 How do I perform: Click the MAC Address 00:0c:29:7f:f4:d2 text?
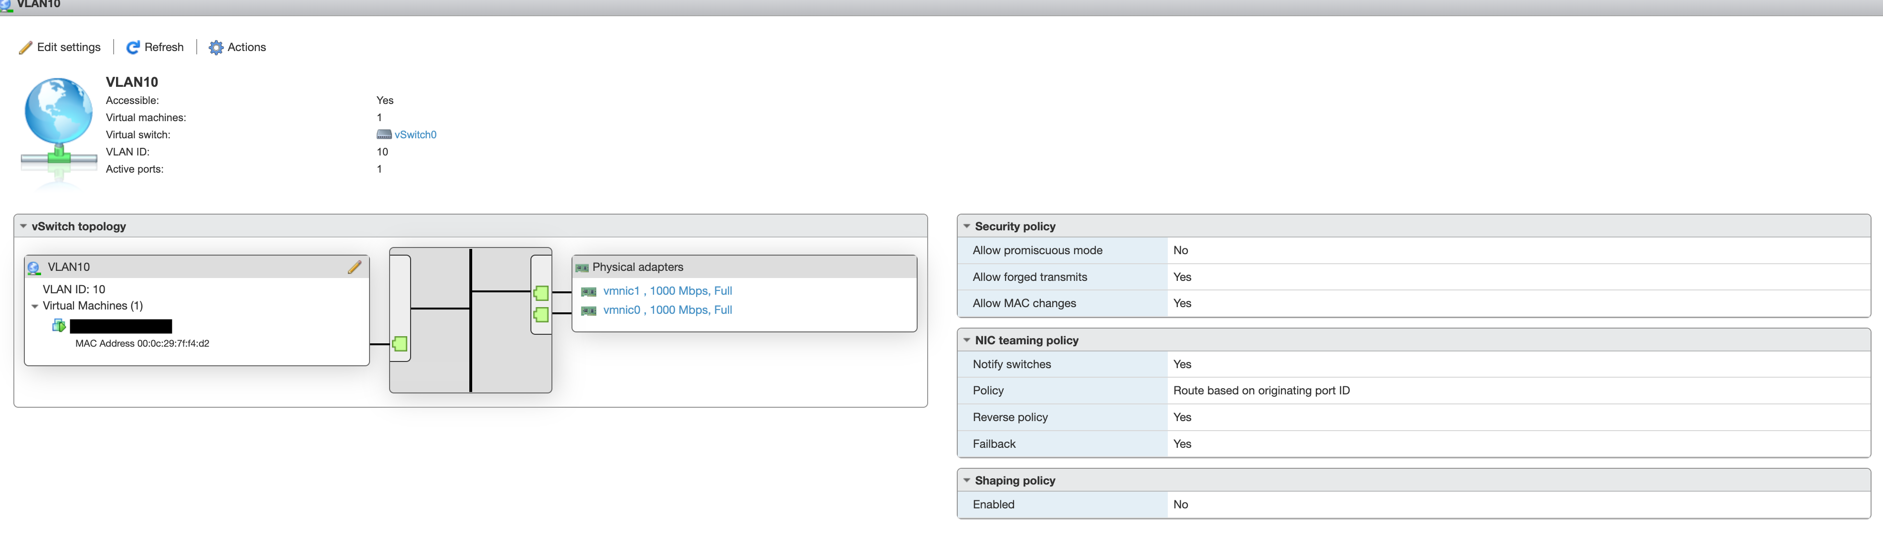pyautogui.click(x=143, y=344)
